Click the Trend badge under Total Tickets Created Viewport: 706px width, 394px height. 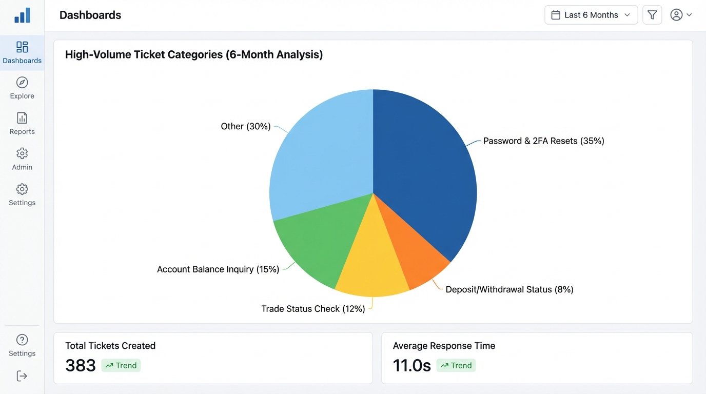(121, 365)
